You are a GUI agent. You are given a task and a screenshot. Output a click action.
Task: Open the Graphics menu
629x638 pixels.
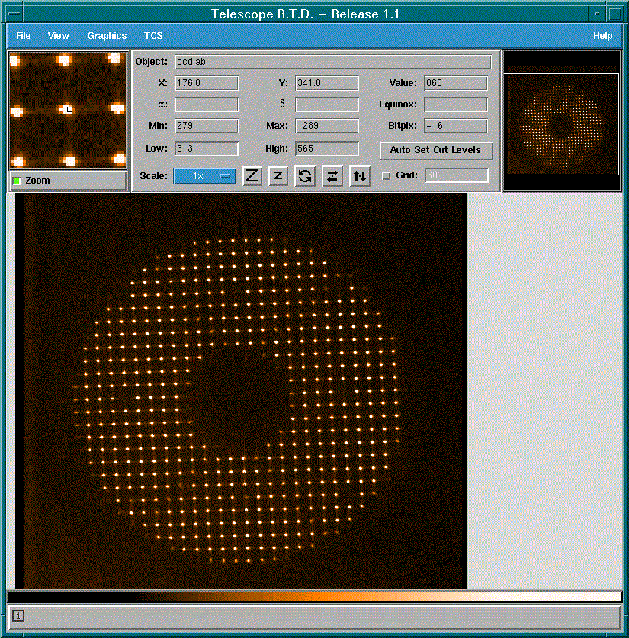click(107, 36)
